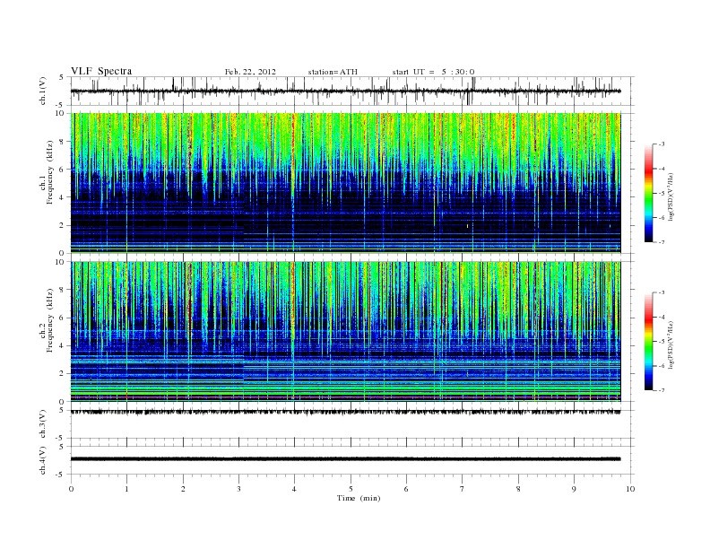Screen dimensions: 710x549
Task: Click the -7 label on ch.2 colorbar
Action: pos(661,390)
